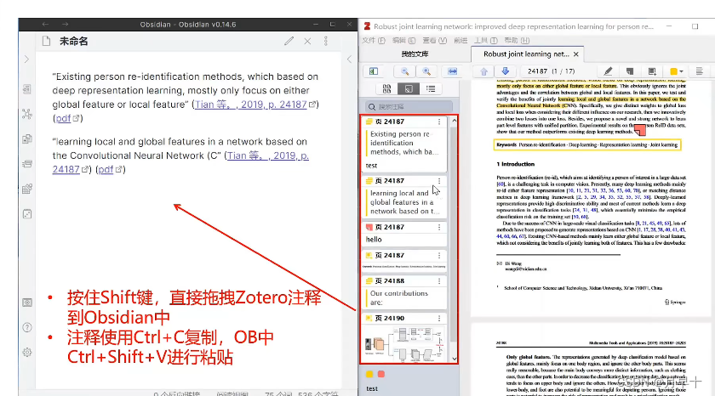Open Zotero 编辑 (E) menu
This screenshot has height=396, width=715.
point(403,40)
